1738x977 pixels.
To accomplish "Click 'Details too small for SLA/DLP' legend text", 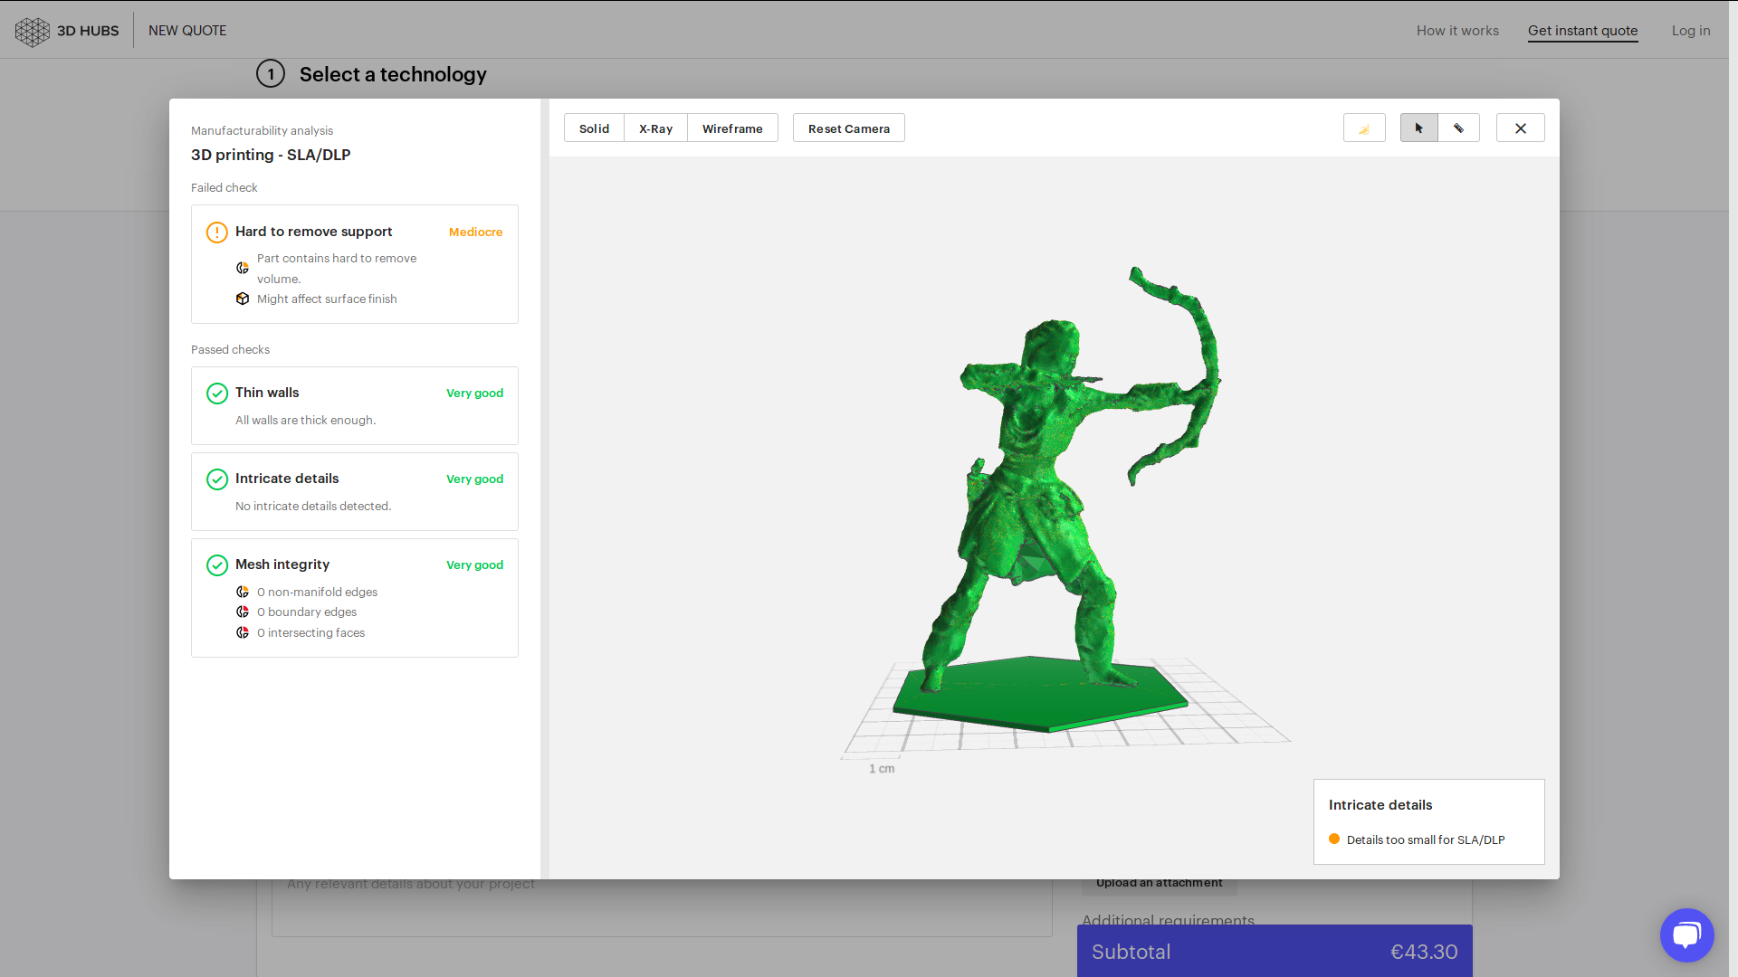I will (x=1426, y=839).
